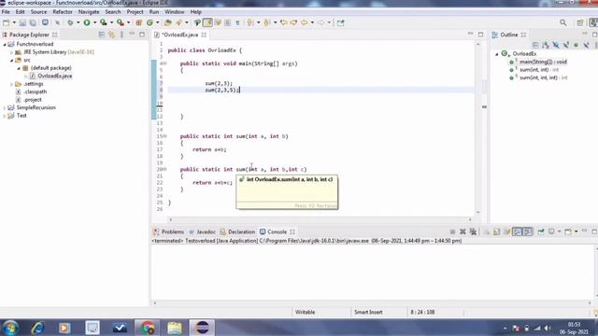This screenshot has width=598, height=336.
Task: Select the OvrloadEx.java editor tab
Action: [179, 35]
